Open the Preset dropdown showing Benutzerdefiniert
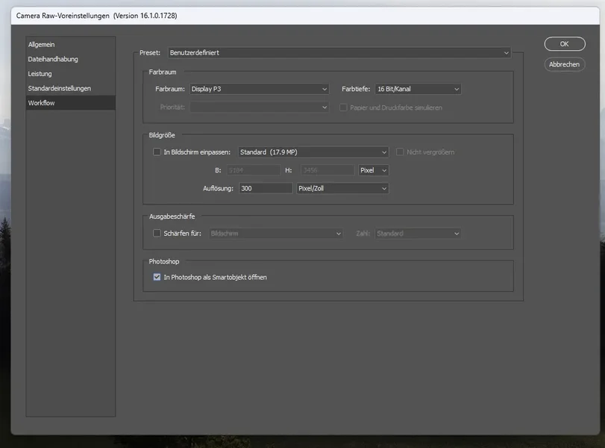This screenshot has height=448, width=605. [339, 53]
